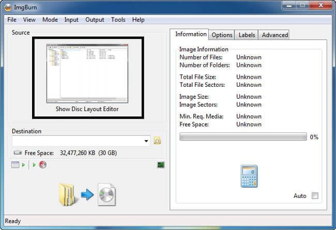Viewport: 336px width, 230px height.
Task: Click Show Disc Layout Editor button
Action: pos(88,78)
